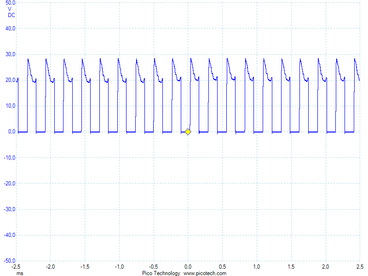Click the -2,5 time axis label

(x=16, y=267)
